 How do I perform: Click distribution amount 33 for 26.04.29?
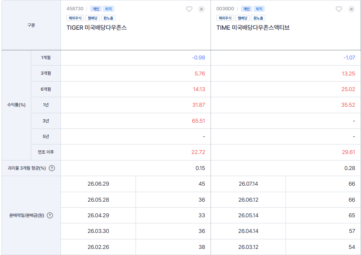click(202, 215)
